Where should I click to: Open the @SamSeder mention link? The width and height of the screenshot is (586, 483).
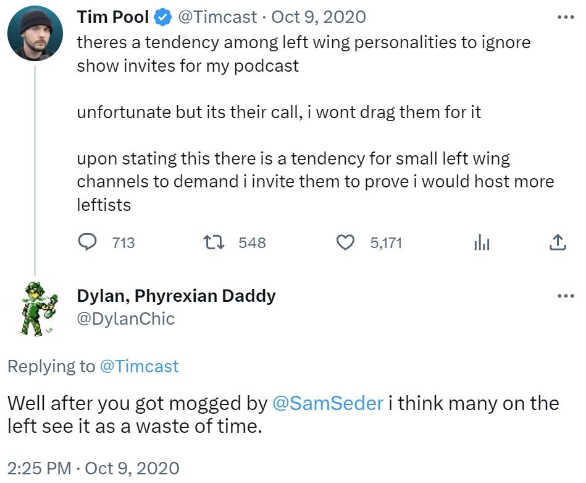coord(328,403)
